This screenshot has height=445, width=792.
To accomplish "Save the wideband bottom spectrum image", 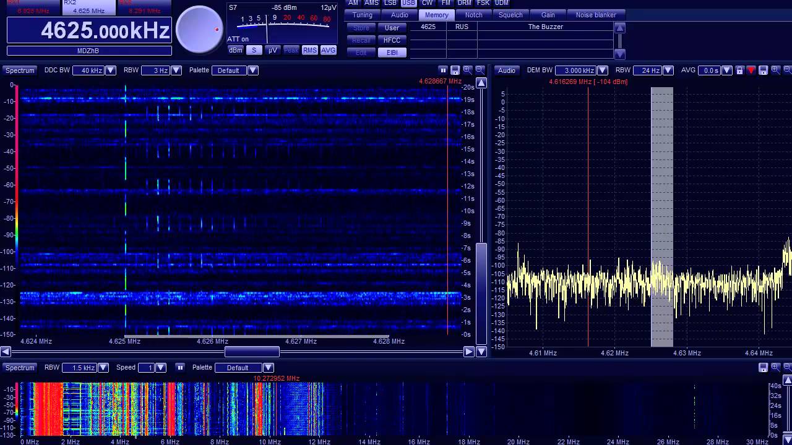I will click(764, 367).
